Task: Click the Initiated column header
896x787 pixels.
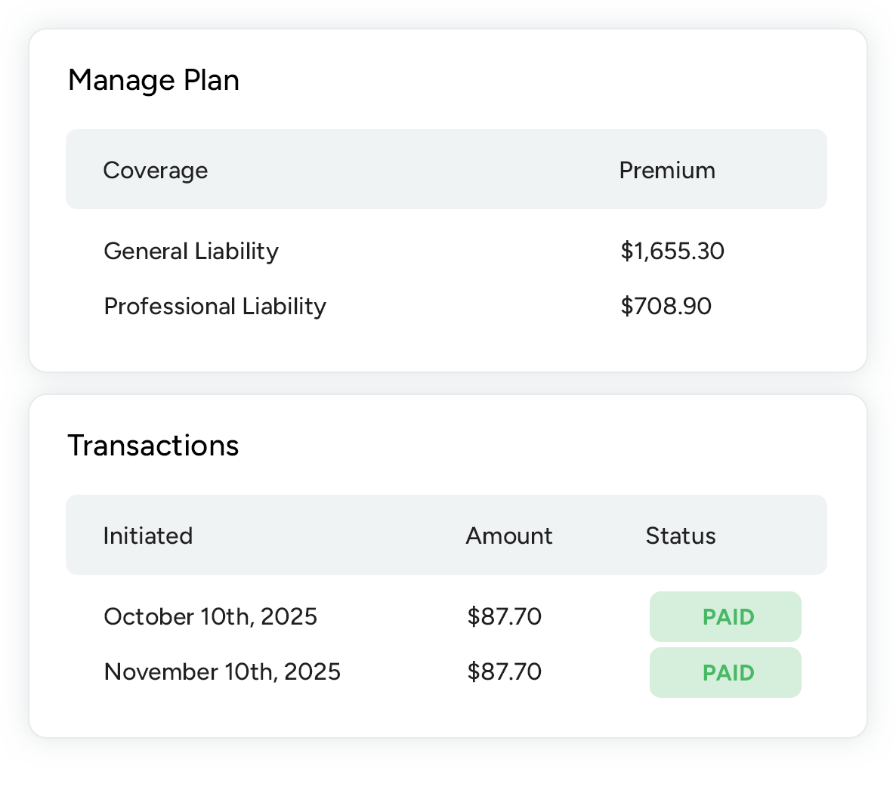Action: pos(148,535)
